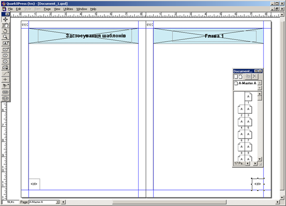Click Document Layout horizontal scroll right arrow
The image size is (286, 206).
click(255, 163)
